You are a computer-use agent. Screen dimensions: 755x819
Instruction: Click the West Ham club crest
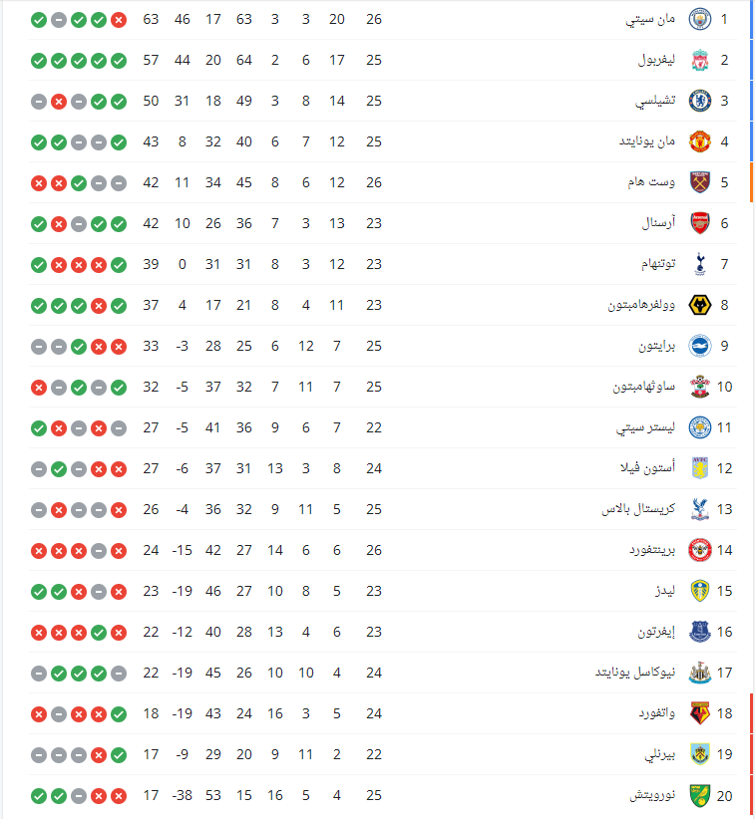(700, 182)
